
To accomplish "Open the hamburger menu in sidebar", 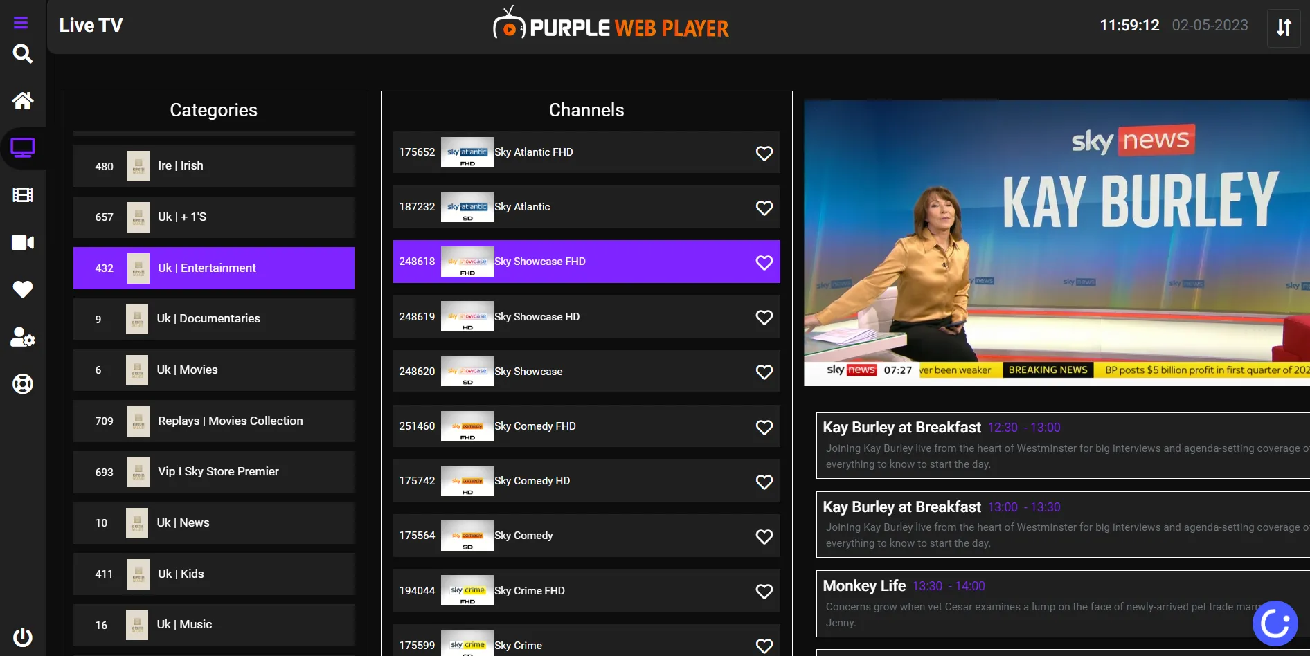I will (21, 23).
